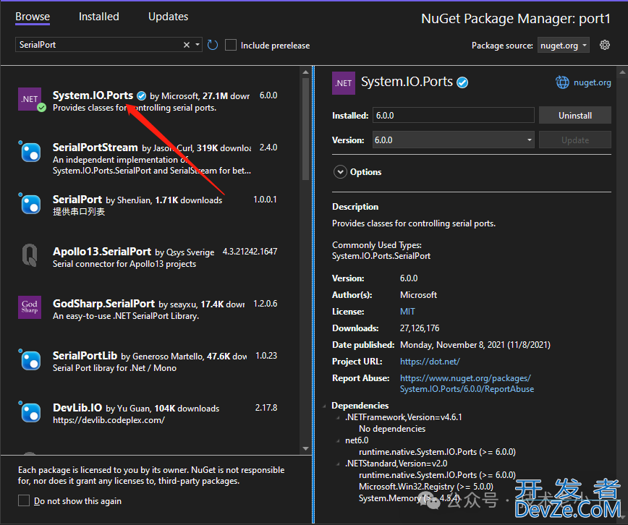Click System.IO.Ports.SerialPort common type text
Viewport: 628px width, 525px height.
tap(381, 256)
